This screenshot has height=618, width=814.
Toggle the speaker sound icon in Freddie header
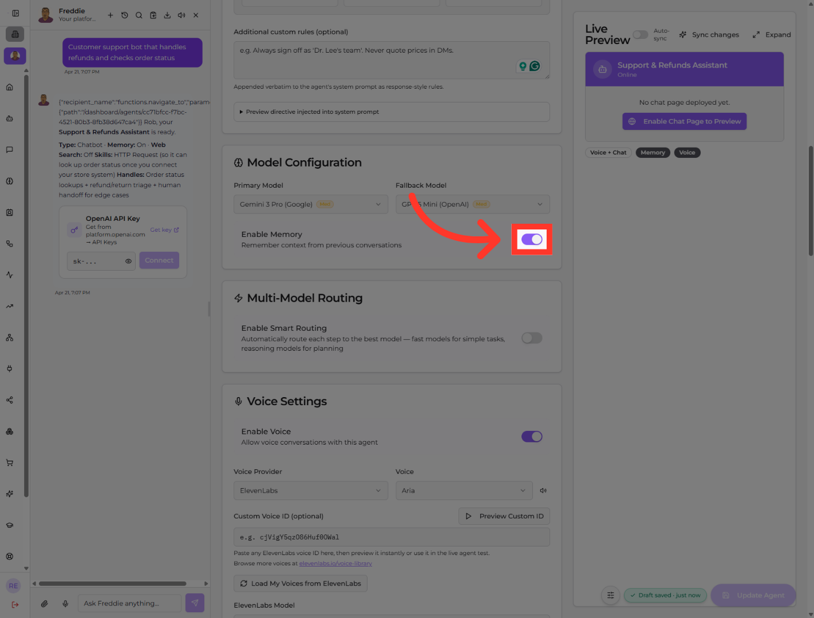[181, 15]
